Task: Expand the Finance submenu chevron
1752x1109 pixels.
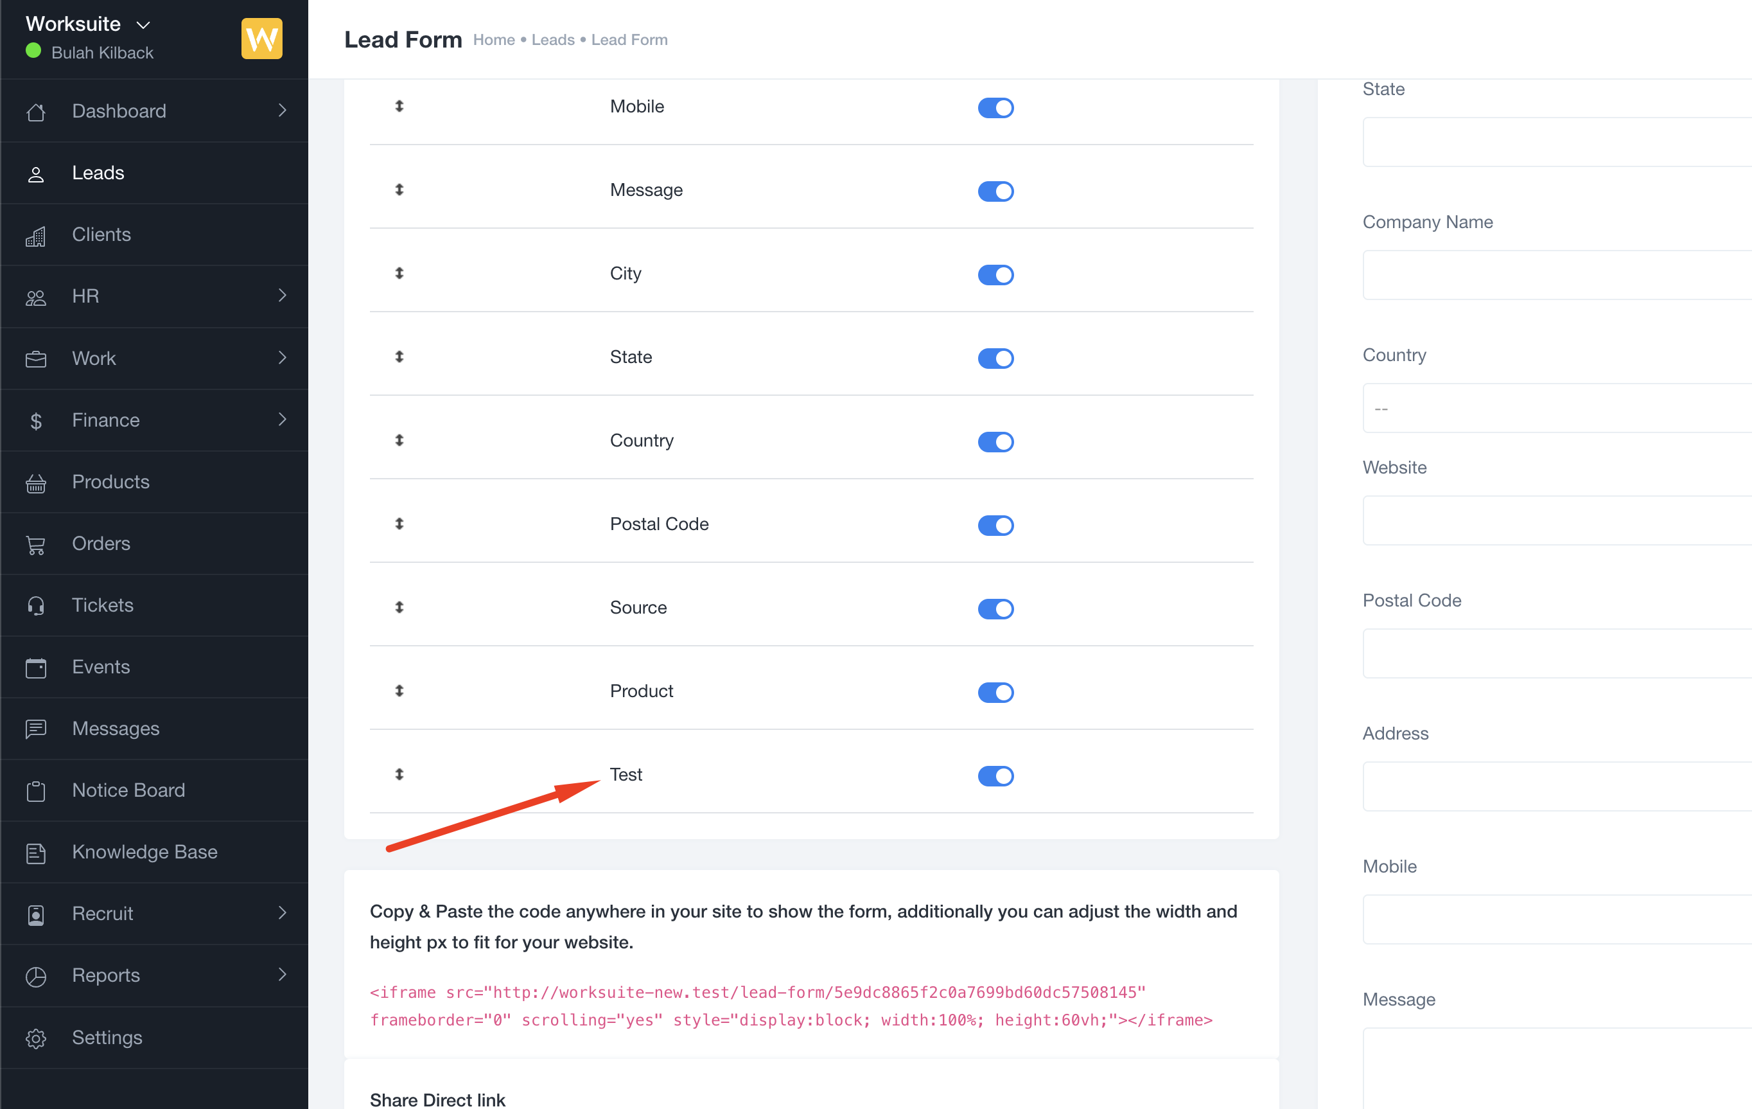Action: point(283,420)
